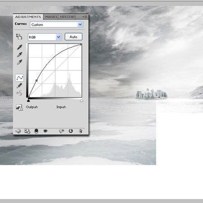Toggle adjustment layer visibility eye
The image size is (203, 203).
[45, 131]
